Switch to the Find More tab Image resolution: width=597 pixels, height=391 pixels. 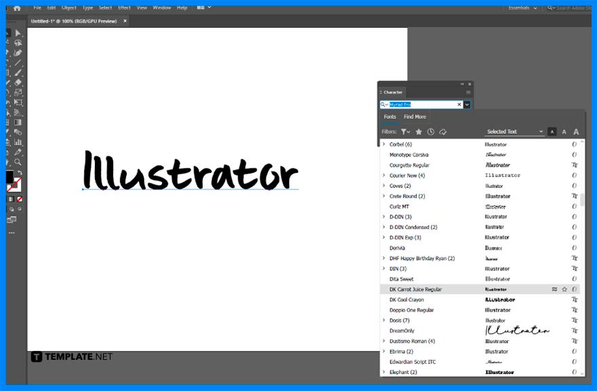point(415,116)
